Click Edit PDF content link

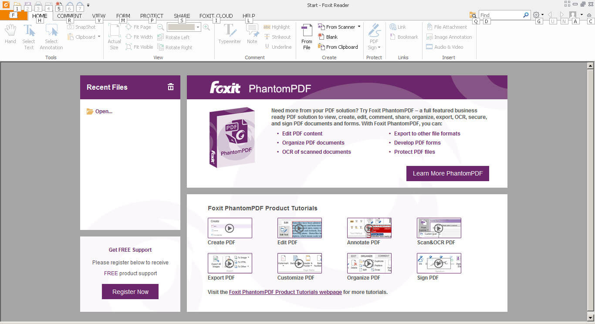coord(302,134)
